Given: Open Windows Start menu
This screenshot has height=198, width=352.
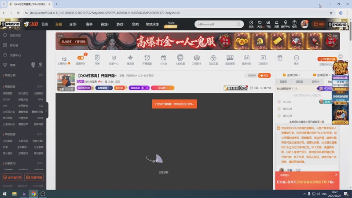Looking at the screenshot, I should [4, 194].
